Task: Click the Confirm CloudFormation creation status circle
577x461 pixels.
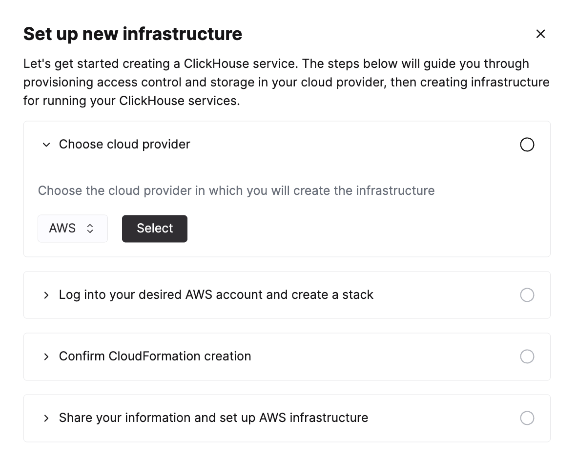Action: coord(527,356)
